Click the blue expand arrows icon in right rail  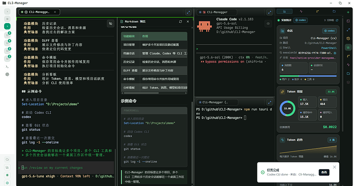click(x=348, y=30)
